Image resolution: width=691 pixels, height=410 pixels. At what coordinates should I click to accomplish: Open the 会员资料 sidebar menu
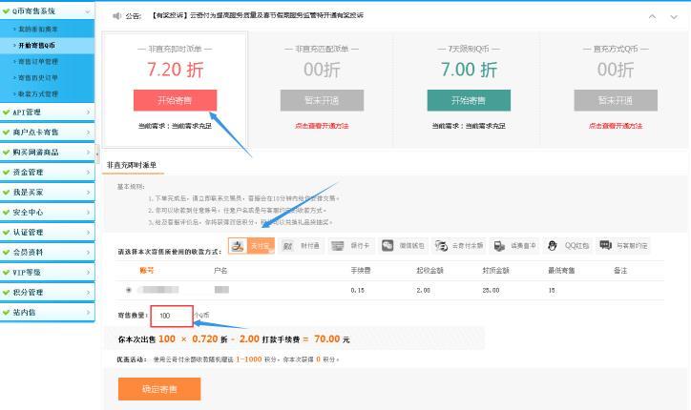pyautogui.click(x=47, y=253)
